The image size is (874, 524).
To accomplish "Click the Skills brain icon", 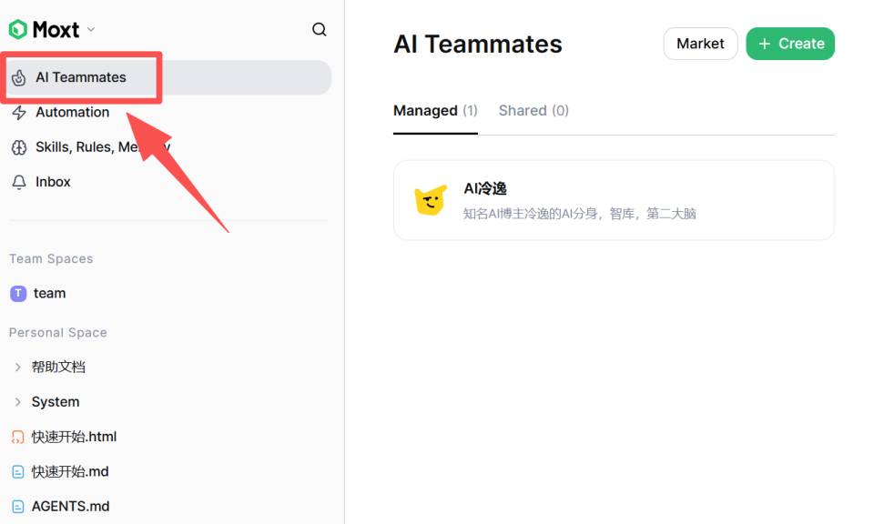I will coord(19,147).
